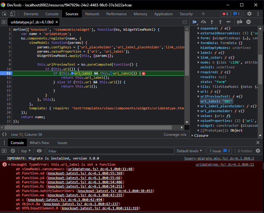Toggle the device emulation toolbar
The height and width of the screenshot is (213, 264).
[12, 14]
